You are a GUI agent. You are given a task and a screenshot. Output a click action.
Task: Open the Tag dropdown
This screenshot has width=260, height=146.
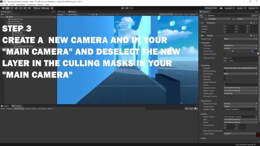click(x=219, y=19)
